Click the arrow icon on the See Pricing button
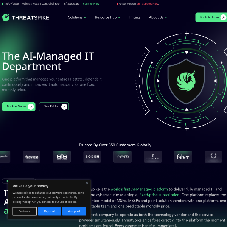Screen dimensions: 227x227 [64, 107]
